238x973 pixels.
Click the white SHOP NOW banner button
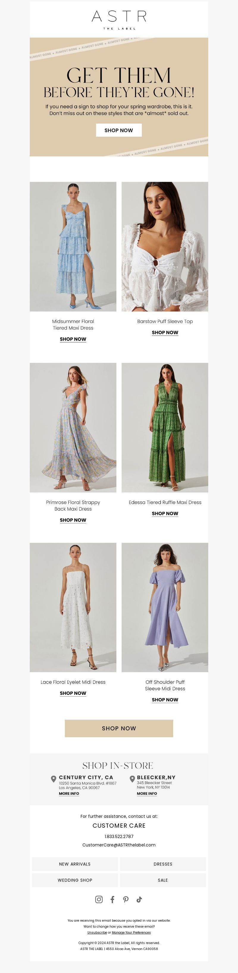pyautogui.click(x=119, y=130)
